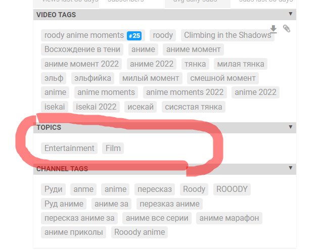Select the 'аниме момент 2022' tag
Image resolution: width=322 pixels, height=250 pixels.
coord(81,64)
